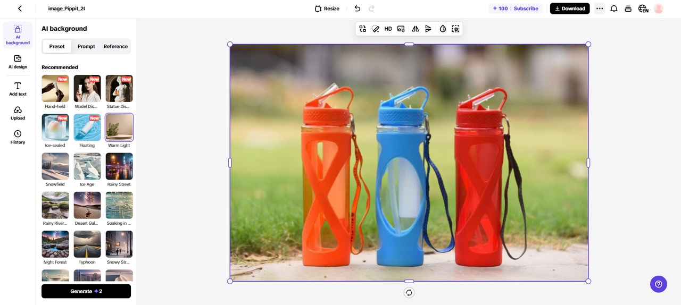The image size is (681, 305).
Task: Click the image background replace icon
Action: (x=401, y=29)
